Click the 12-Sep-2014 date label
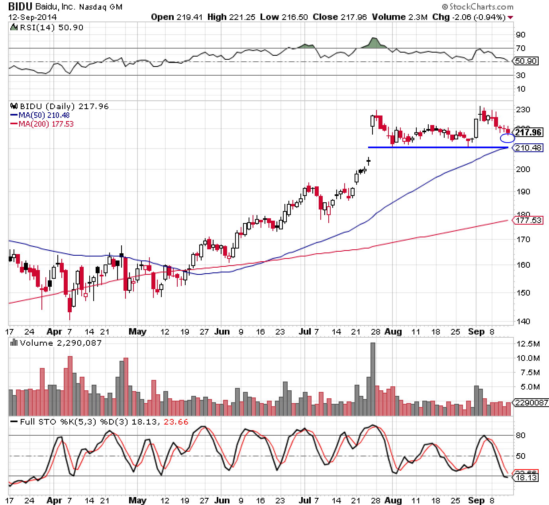 pos(33,17)
